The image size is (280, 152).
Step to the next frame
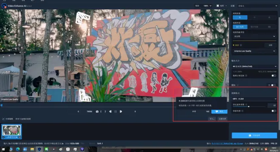[121, 111]
